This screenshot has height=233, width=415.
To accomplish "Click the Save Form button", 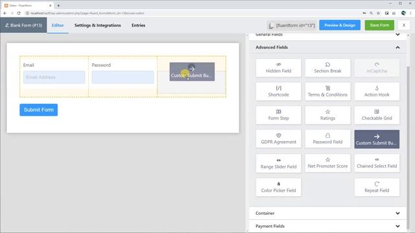I will click(x=379, y=25).
